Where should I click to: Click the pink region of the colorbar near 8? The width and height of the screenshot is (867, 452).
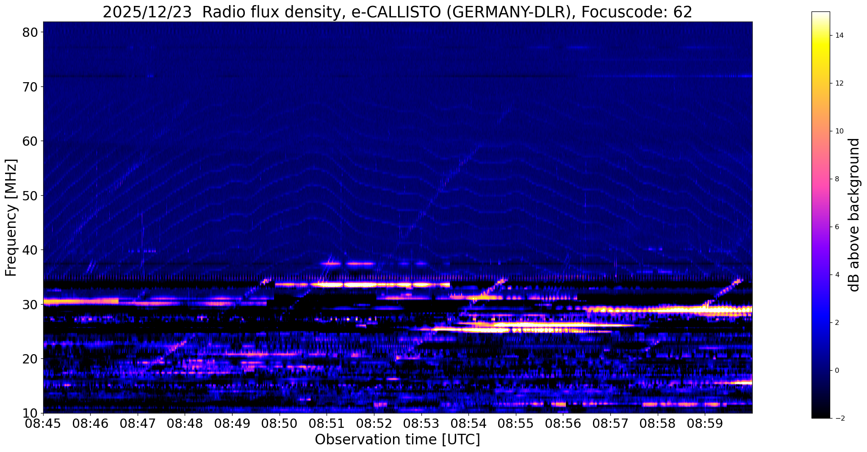point(820,179)
